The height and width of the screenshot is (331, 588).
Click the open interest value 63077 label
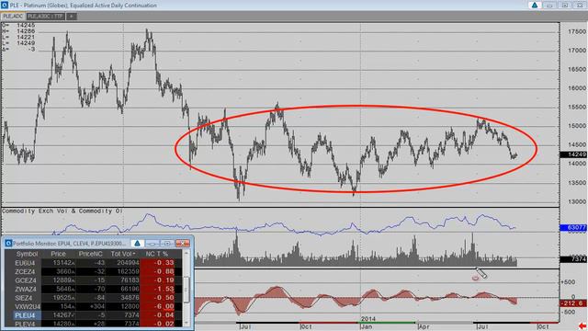coord(573,227)
